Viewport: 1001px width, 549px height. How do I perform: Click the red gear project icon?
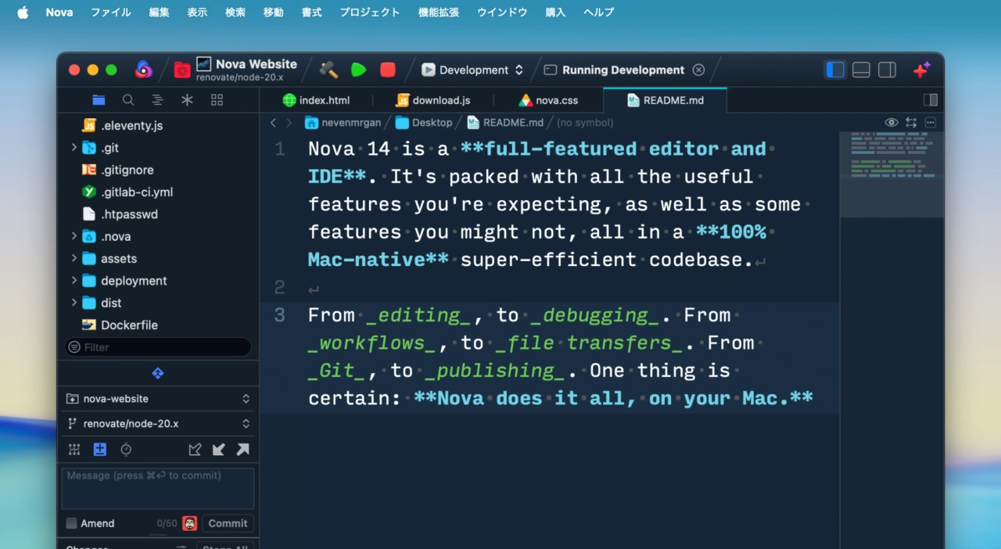[182, 70]
